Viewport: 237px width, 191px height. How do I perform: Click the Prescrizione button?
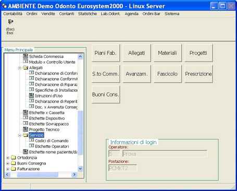tap(198, 74)
